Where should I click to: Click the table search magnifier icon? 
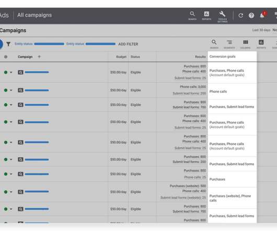click(x=214, y=44)
